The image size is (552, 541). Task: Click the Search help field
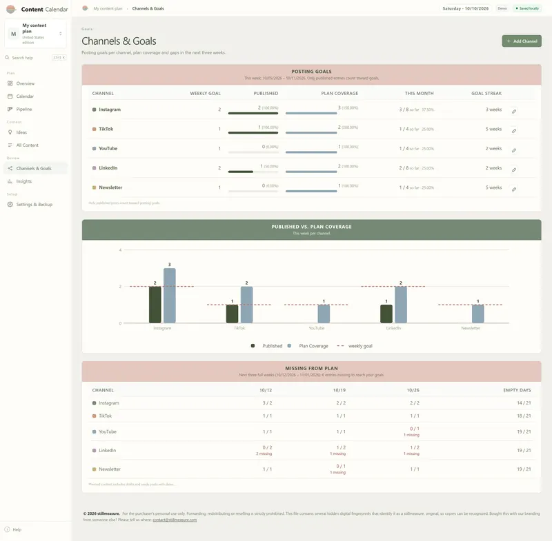36,58
